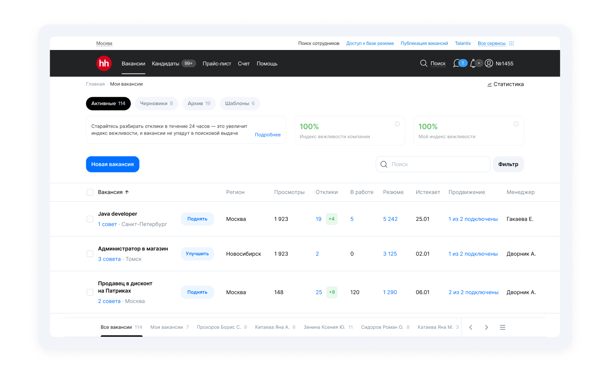This screenshot has height=374, width=610.
Task: Open resume count 5 242
Action: click(390, 219)
